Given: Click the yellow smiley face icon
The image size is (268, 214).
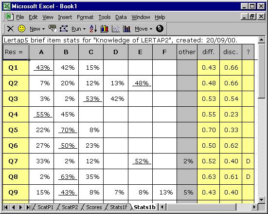Looking at the screenshot, I should pyautogui.click(x=22, y=29).
